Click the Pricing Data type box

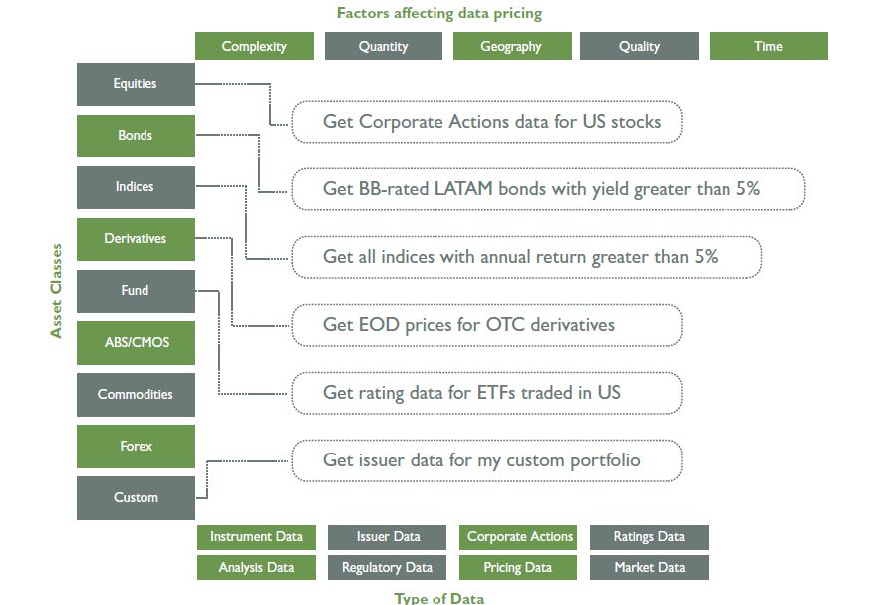point(517,568)
